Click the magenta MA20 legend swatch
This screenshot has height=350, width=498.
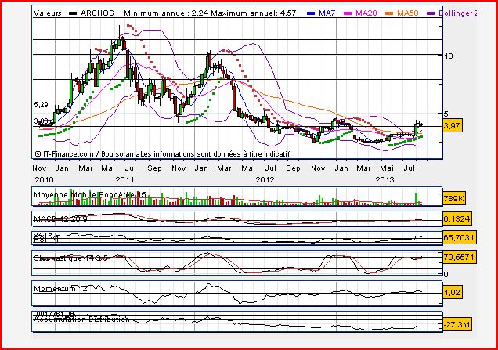(x=348, y=13)
